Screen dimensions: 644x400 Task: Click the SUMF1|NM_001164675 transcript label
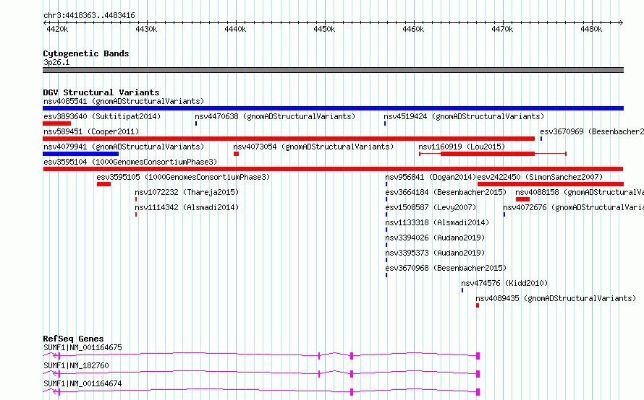pos(82,347)
